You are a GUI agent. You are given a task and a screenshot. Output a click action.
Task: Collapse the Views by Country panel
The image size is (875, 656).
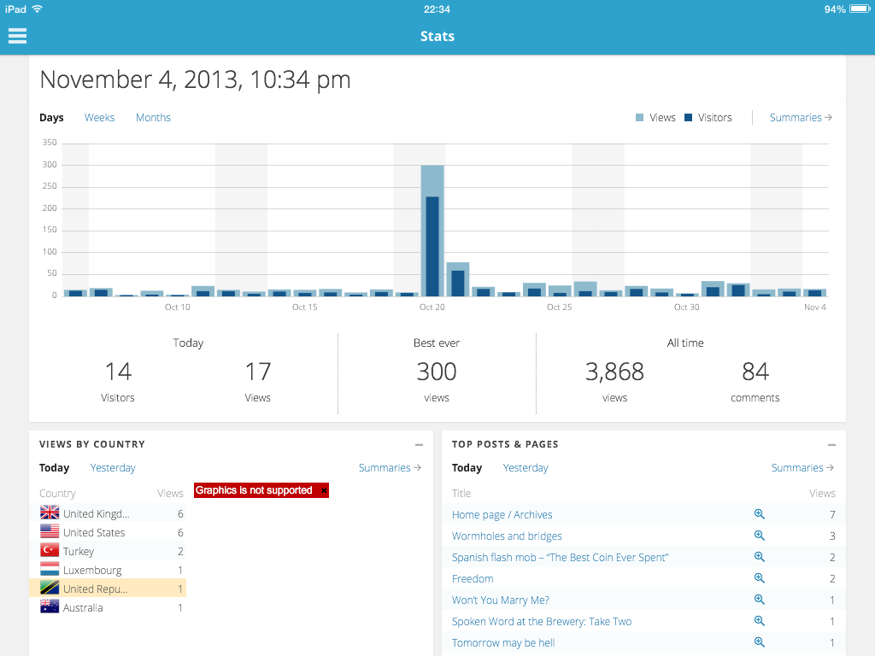(419, 445)
